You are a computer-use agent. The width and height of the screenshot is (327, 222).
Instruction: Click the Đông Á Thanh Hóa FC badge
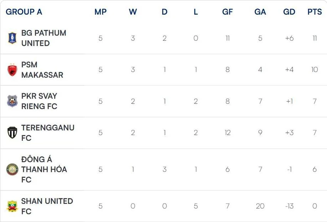12,169
